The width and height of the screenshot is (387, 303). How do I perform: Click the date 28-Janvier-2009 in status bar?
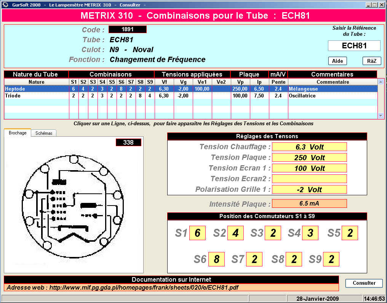[x=317, y=299]
